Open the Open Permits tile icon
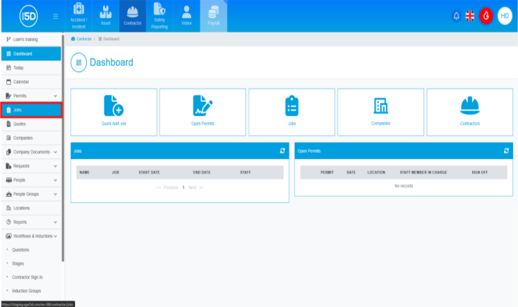Screen dimensions: 518x307 click(x=202, y=106)
